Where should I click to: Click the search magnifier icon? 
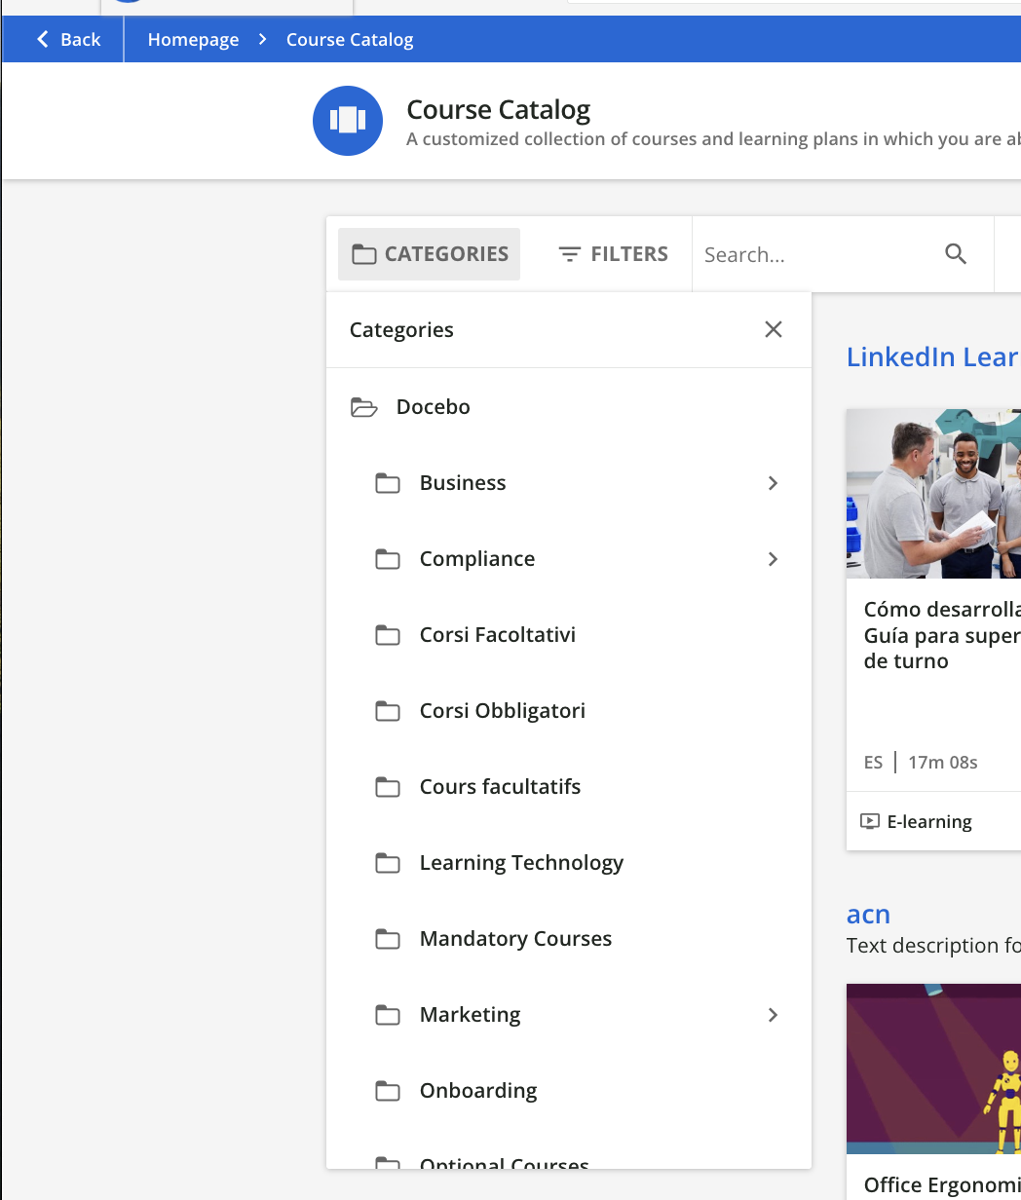coord(956,254)
